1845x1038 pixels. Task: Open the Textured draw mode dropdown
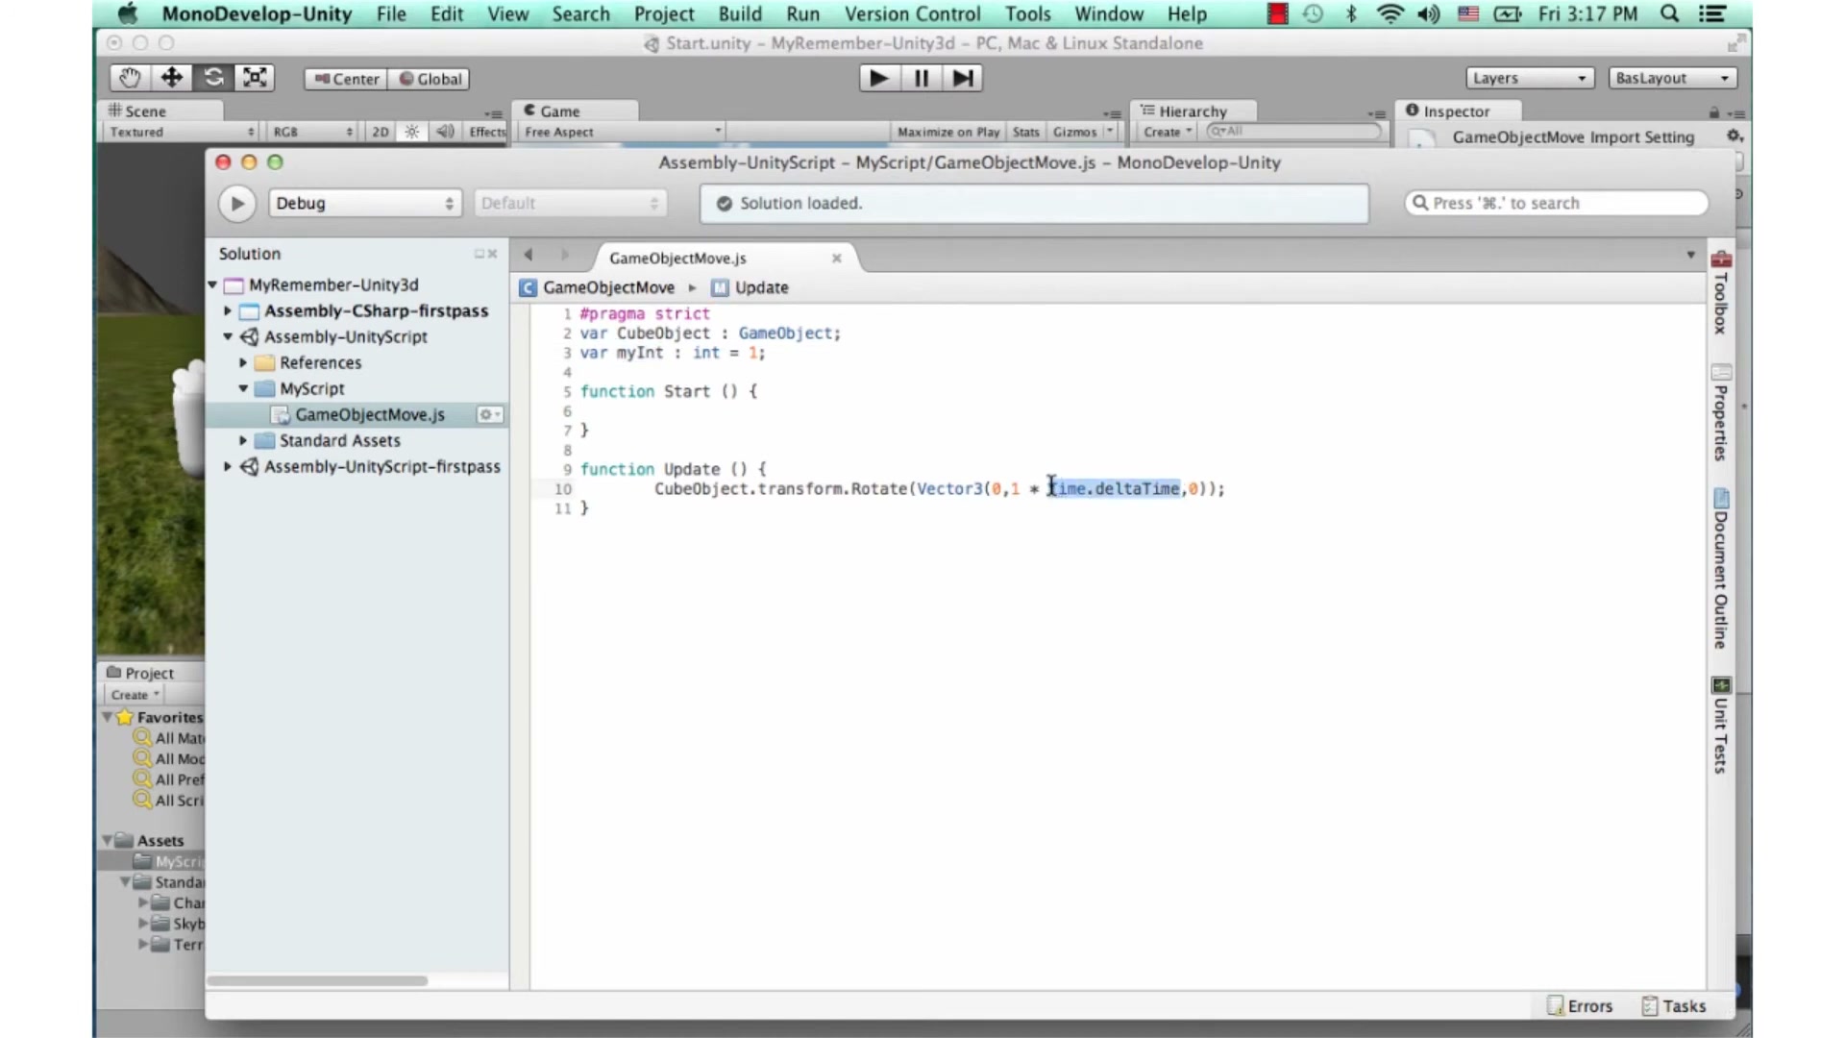(182, 132)
